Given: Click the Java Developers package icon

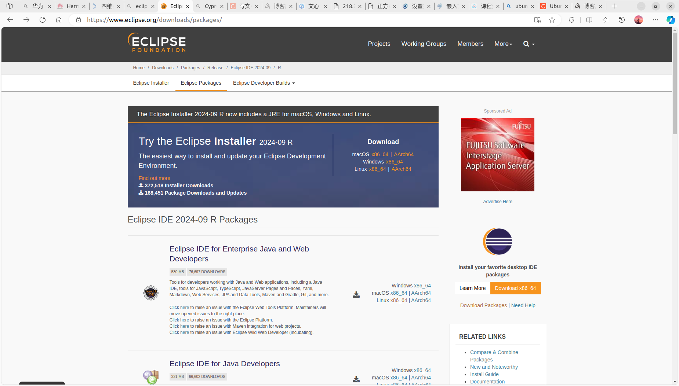Looking at the screenshot, I should (x=151, y=377).
